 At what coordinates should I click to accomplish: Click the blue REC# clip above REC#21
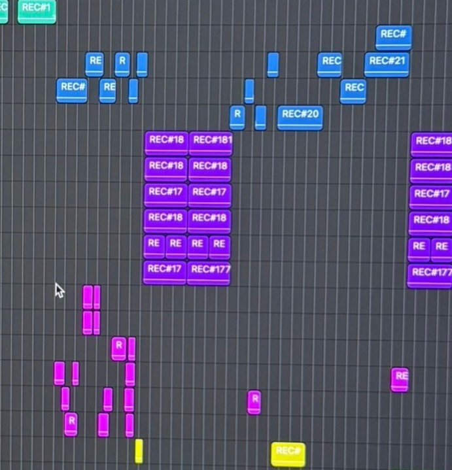(x=393, y=37)
